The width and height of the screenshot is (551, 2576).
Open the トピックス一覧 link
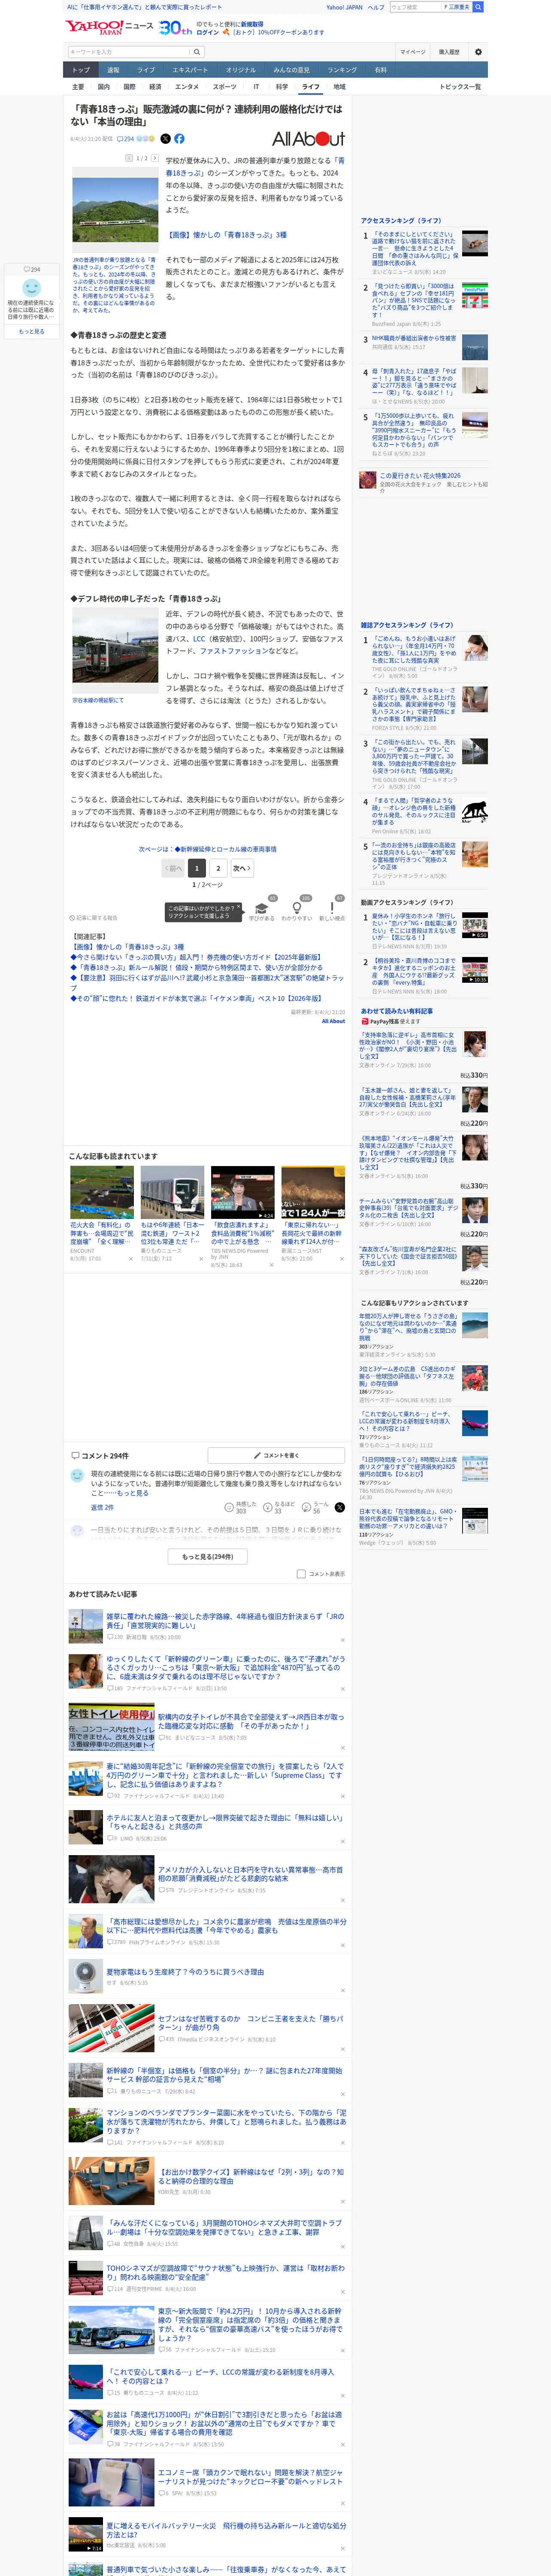tap(460, 87)
